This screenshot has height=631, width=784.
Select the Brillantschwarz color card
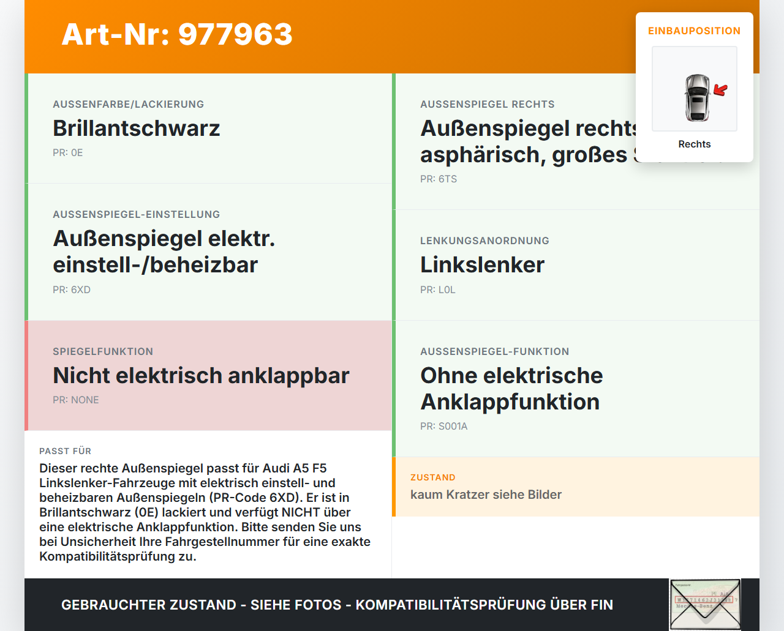click(137, 129)
